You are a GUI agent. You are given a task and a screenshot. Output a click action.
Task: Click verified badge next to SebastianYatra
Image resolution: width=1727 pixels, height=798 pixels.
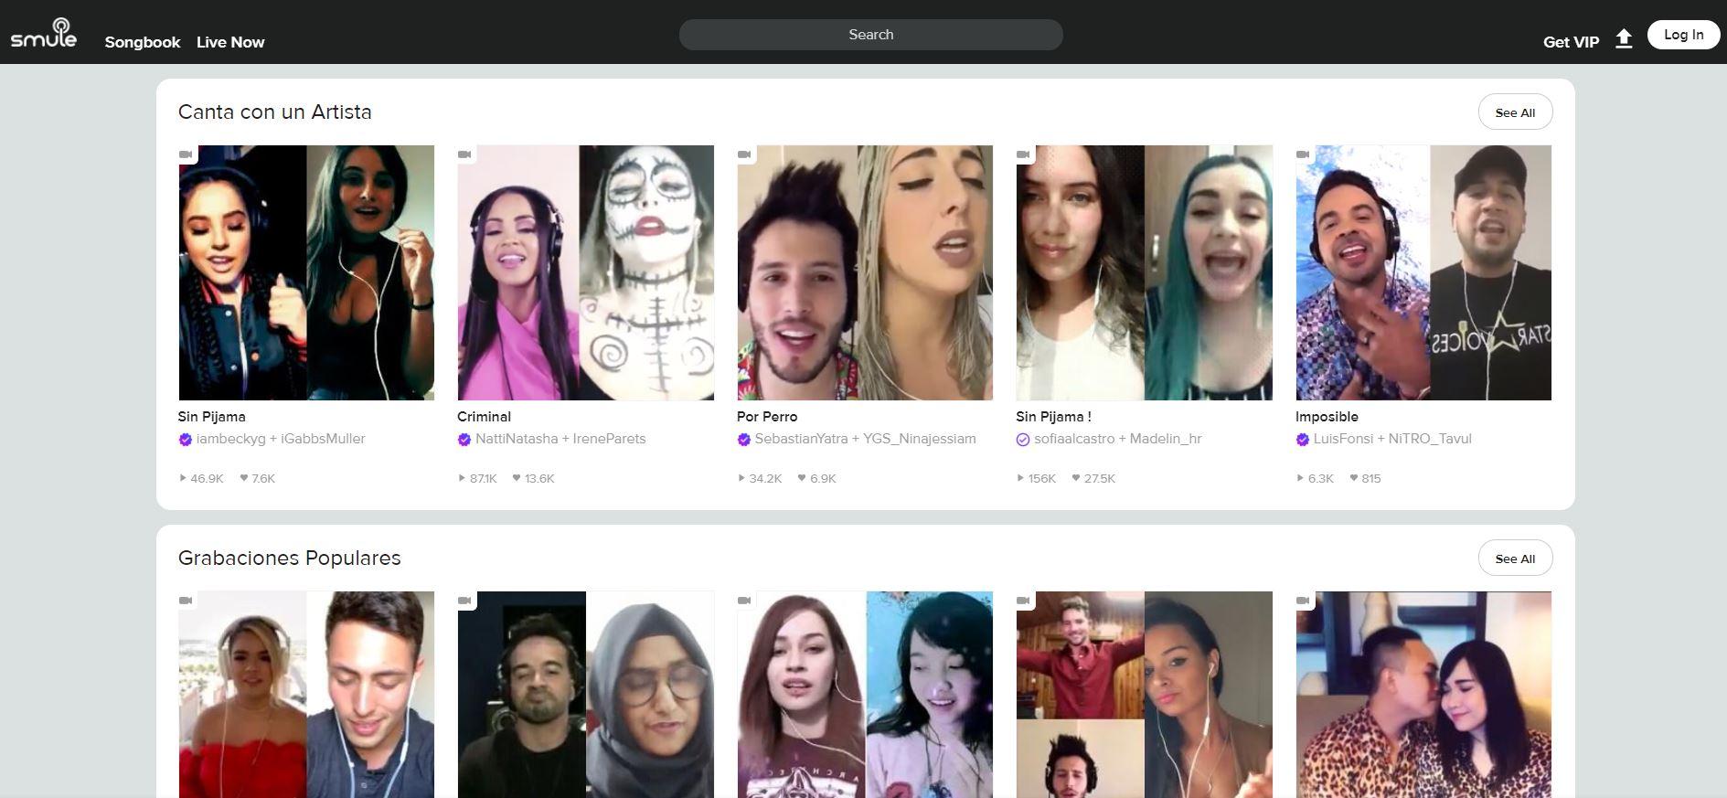pyautogui.click(x=744, y=440)
